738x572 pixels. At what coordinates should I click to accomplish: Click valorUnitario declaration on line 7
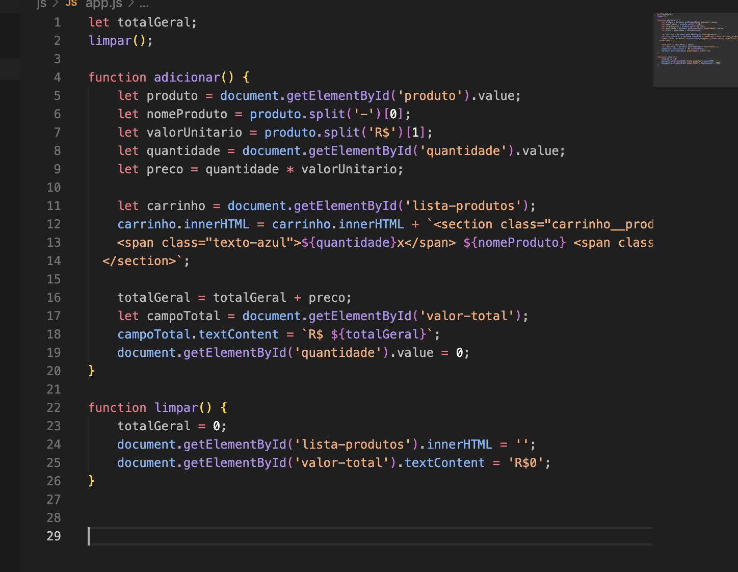click(194, 133)
